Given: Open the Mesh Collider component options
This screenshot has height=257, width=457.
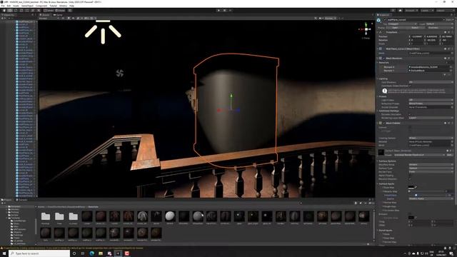Looking at the screenshot, I should (x=452, y=123).
